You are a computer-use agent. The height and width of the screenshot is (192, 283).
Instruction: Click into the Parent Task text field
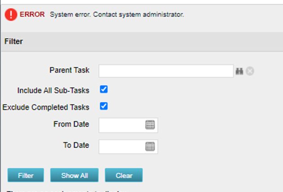(165, 71)
